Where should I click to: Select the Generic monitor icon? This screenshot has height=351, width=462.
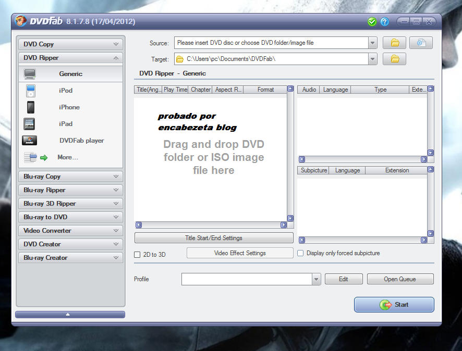point(30,74)
